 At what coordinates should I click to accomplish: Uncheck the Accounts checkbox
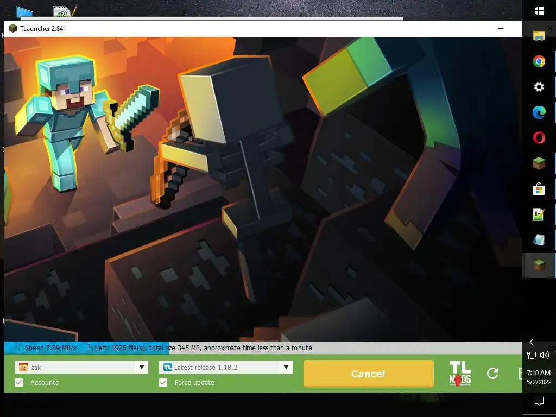pos(19,383)
